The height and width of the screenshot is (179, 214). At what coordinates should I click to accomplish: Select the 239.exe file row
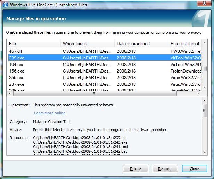[x=105, y=58]
